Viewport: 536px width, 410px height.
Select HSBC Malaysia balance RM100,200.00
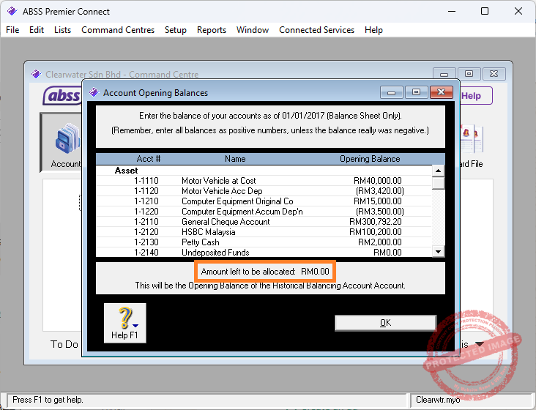pos(376,232)
